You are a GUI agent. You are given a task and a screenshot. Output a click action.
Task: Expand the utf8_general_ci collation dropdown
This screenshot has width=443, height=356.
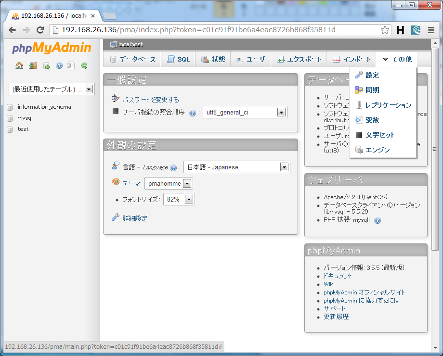(281, 113)
